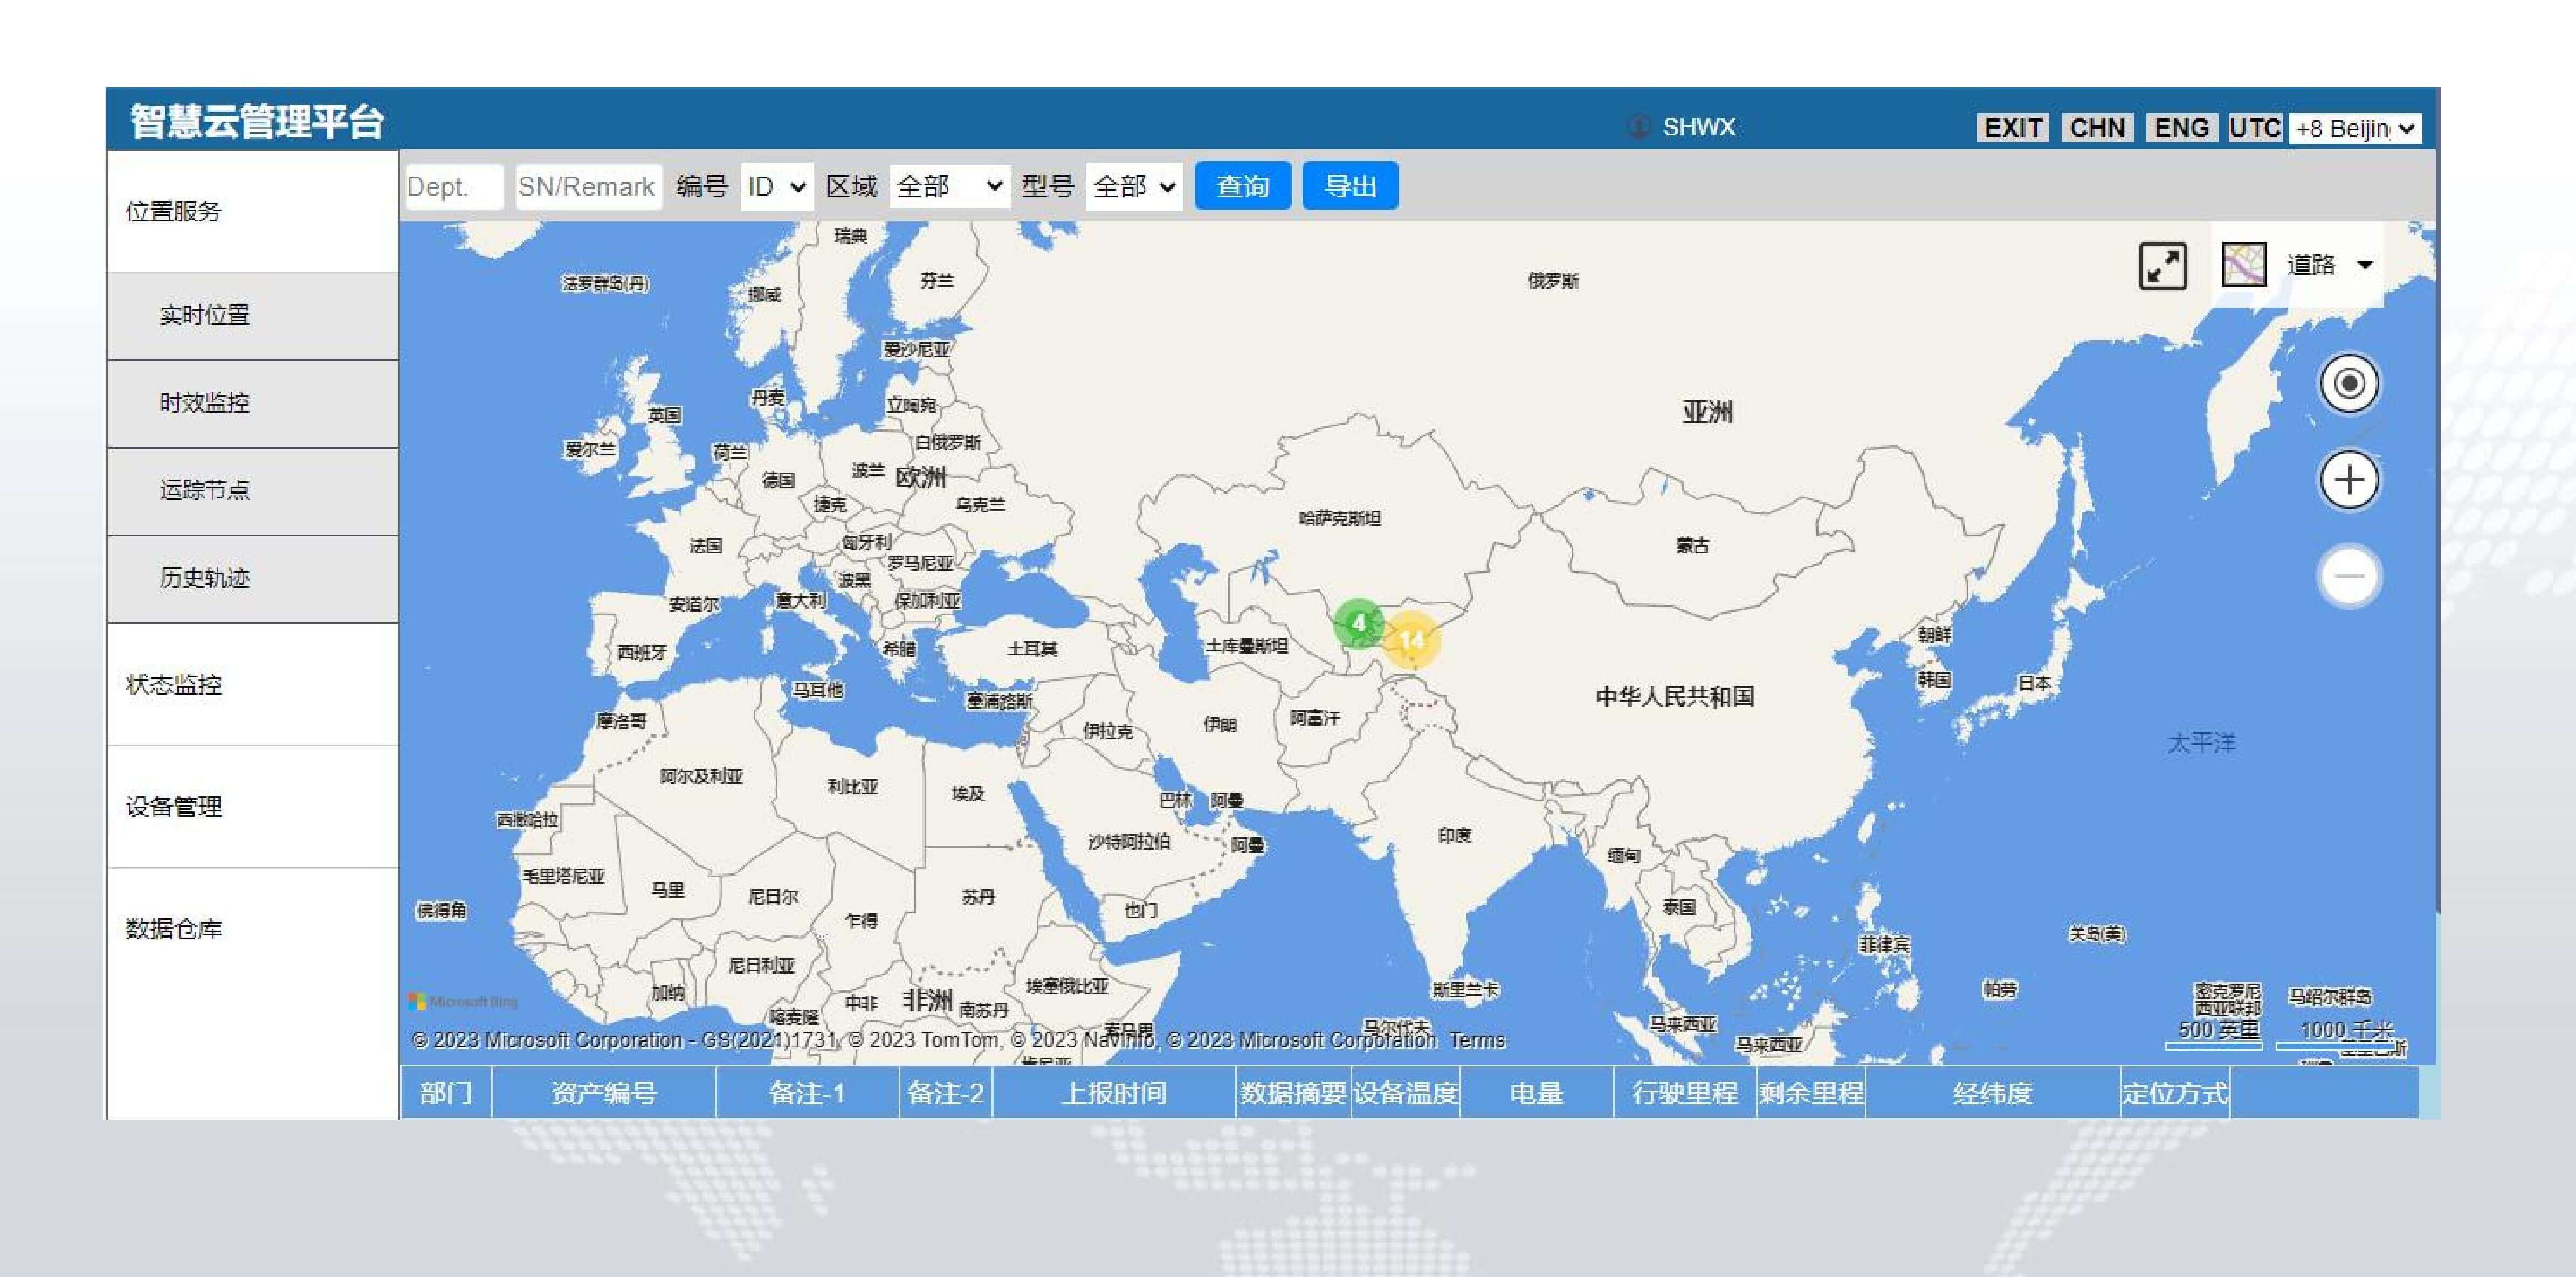The width and height of the screenshot is (2576, 1277).
Task: Switch interface language to CHN
Action: click(x=2097, y=128)
